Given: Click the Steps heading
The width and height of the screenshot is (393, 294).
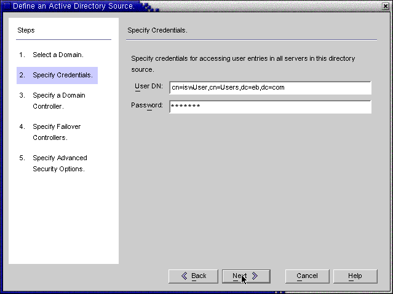Looking at the screenshot, I should click(x=26, y=30).
